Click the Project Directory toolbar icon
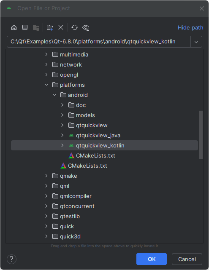 (x=36, y=27)
